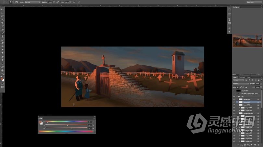The height and width of the screenshot is (147, 263).
Task: Select the Healing Brush tool
Action: coord(2,30)
